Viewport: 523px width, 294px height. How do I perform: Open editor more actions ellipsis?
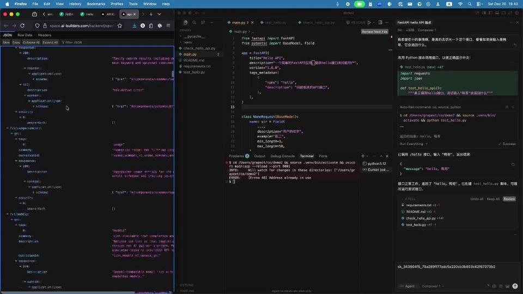[x=387, y=22]
